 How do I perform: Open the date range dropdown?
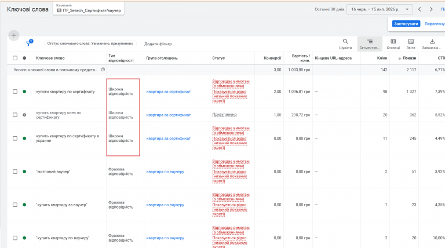point(380,9)
